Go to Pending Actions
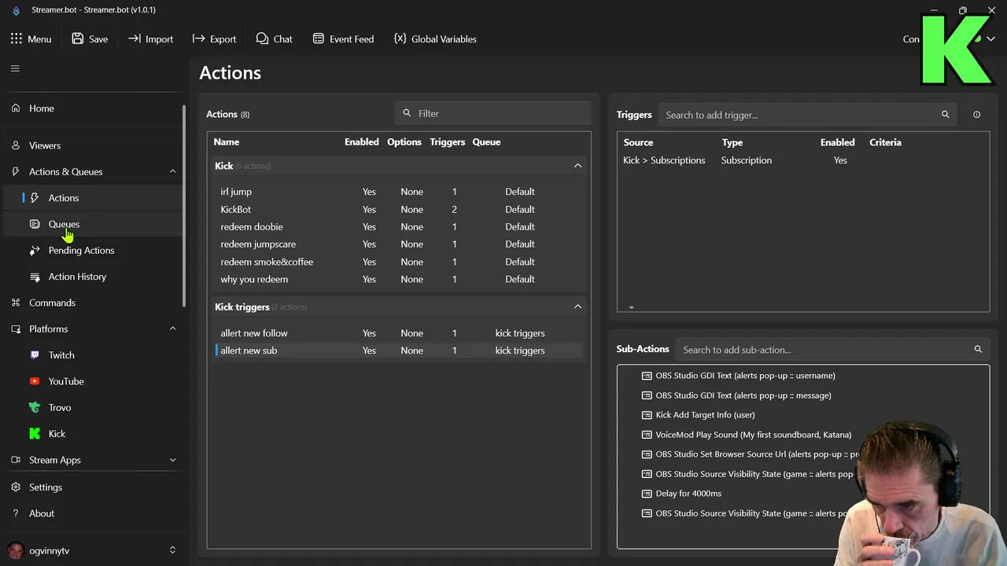 [x=81, y=251]
